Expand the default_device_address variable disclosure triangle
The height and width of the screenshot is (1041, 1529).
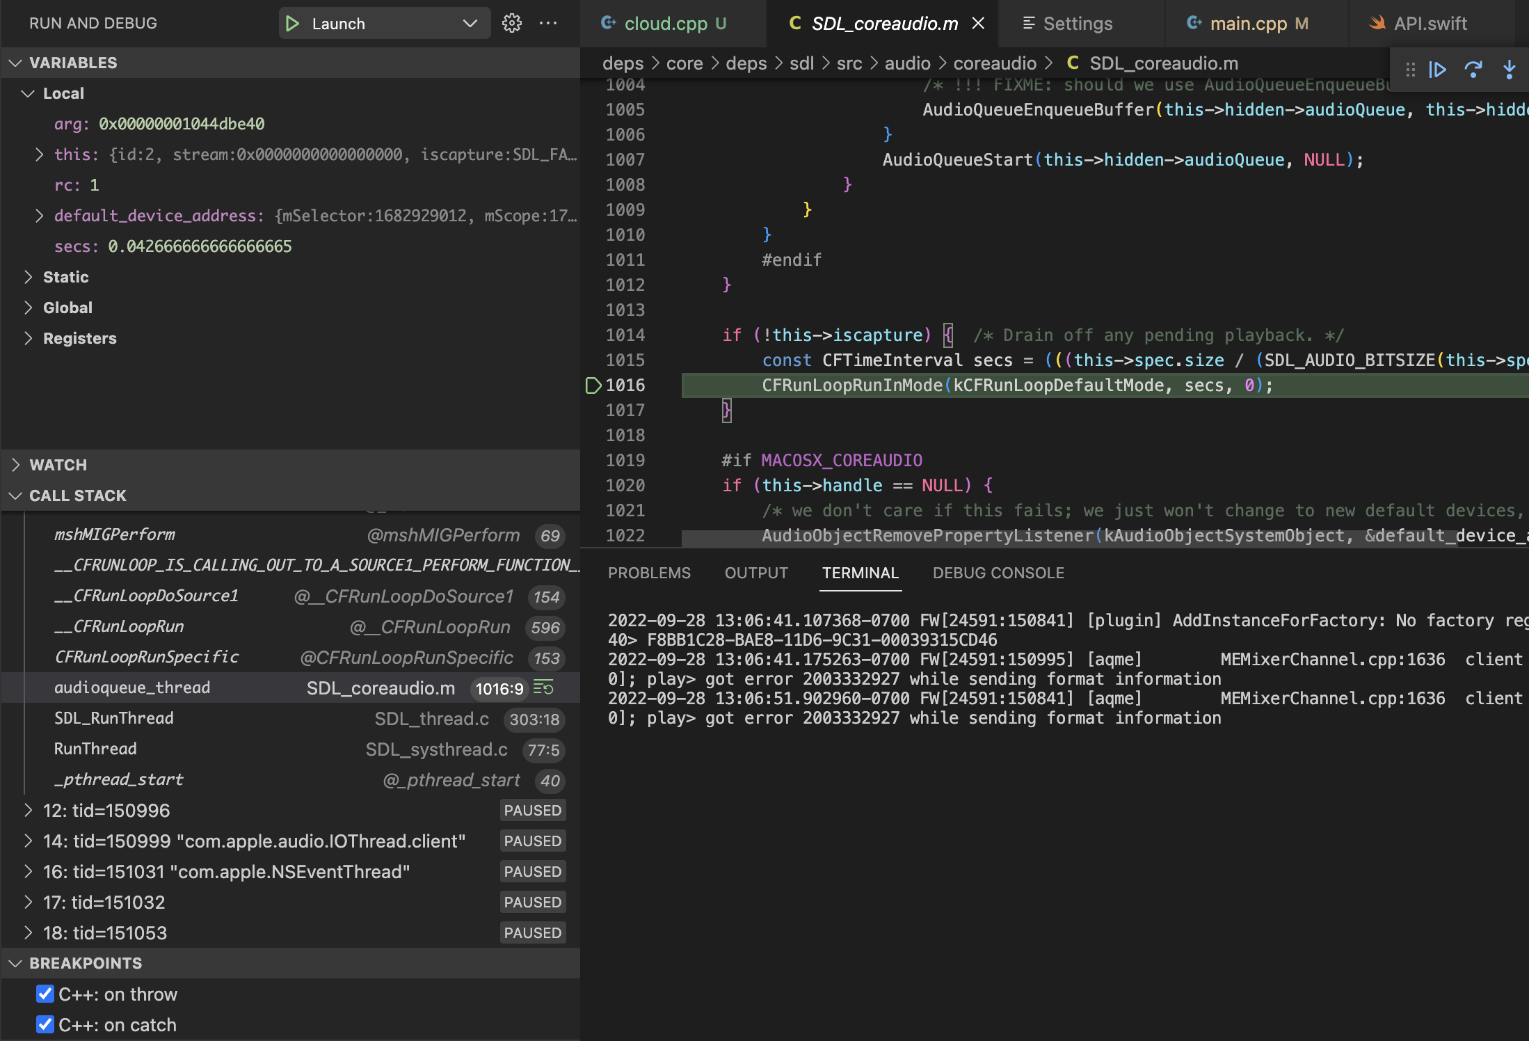(40, 215)
